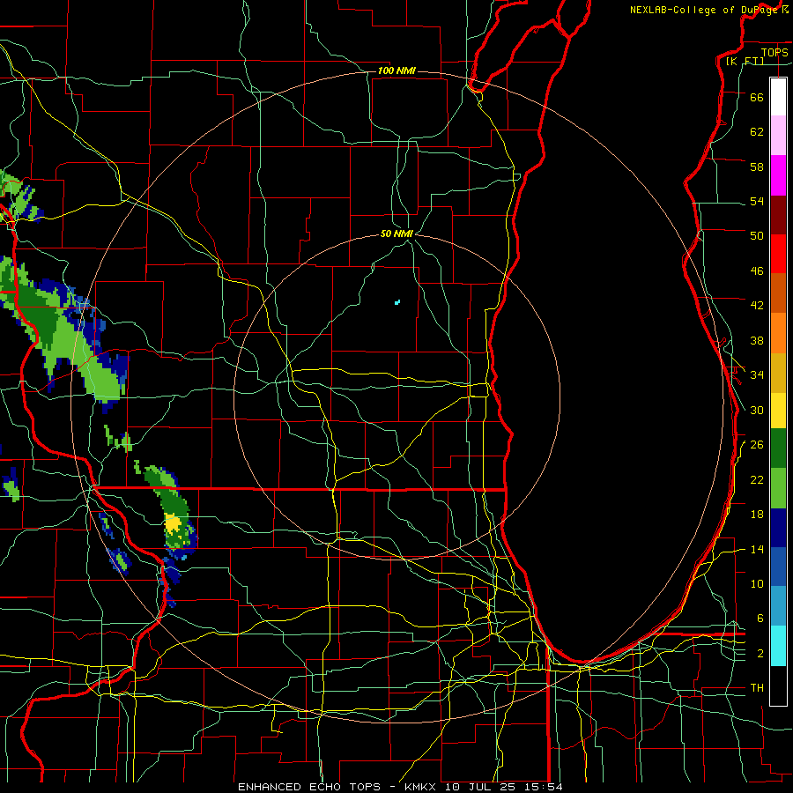
Task: Click the yellow echo top core
Action: (x=173, y=522)
